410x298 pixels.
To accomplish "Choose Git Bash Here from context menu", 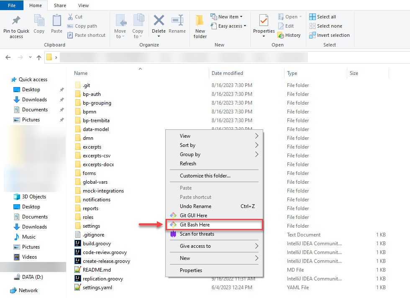I will (195, 225).
